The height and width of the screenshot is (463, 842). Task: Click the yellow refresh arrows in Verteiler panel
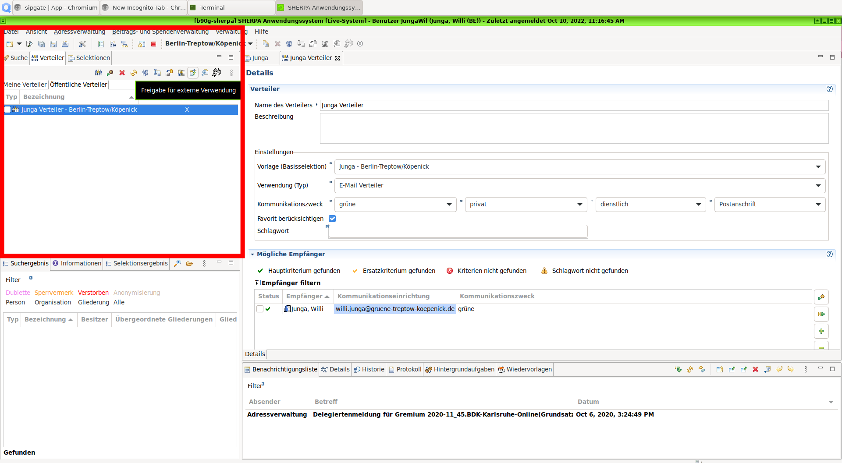coord(134,73)
